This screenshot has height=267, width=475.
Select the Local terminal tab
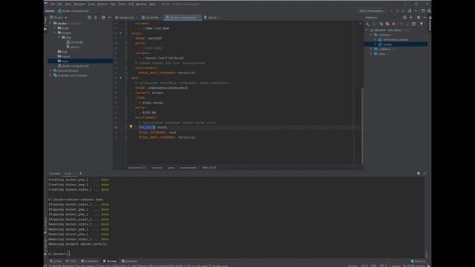point(68,174)
